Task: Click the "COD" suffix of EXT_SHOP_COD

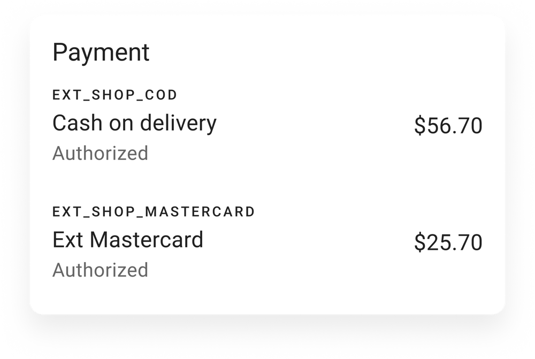Action: pos(163,95)
